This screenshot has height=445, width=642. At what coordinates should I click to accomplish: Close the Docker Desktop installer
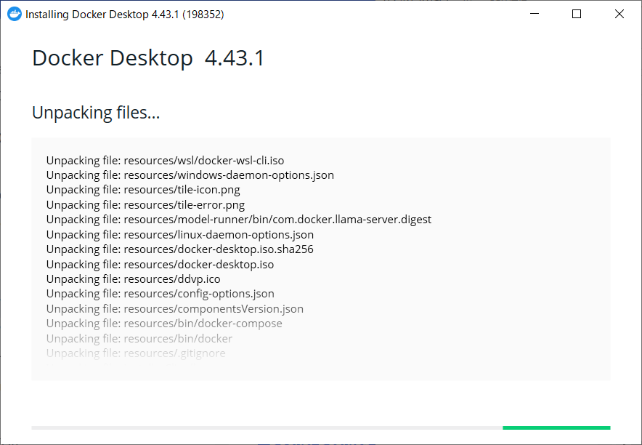(619, 14)
